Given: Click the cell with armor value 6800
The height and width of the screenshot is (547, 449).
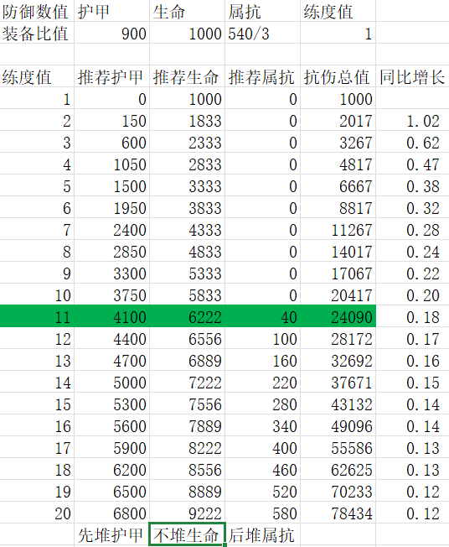Looking at the screenshot, I should (x=111, y=513).
